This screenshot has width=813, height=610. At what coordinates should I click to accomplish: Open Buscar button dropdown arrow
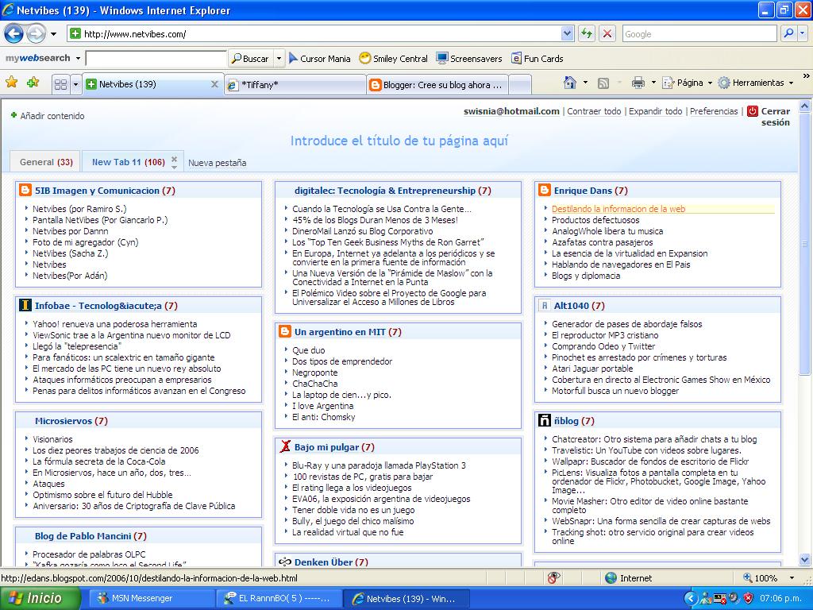tap(279, 59)
